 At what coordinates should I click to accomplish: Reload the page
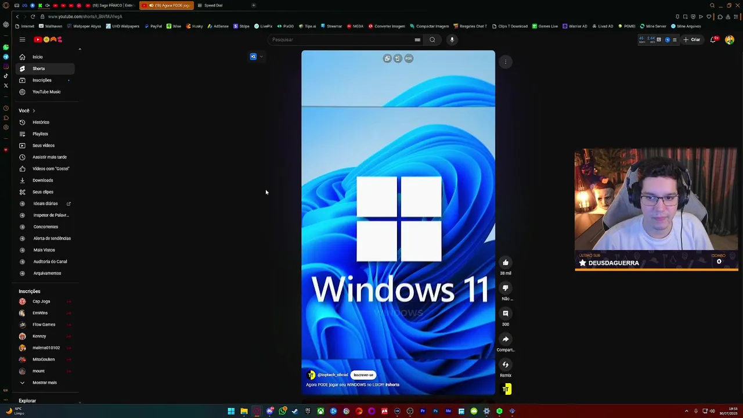click(33, 17)
